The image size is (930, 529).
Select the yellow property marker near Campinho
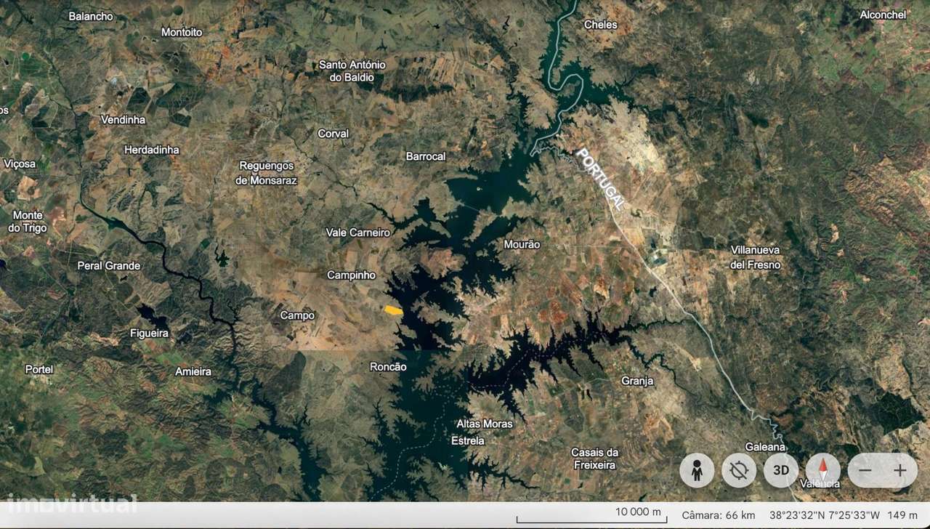(x=392, y=310)
